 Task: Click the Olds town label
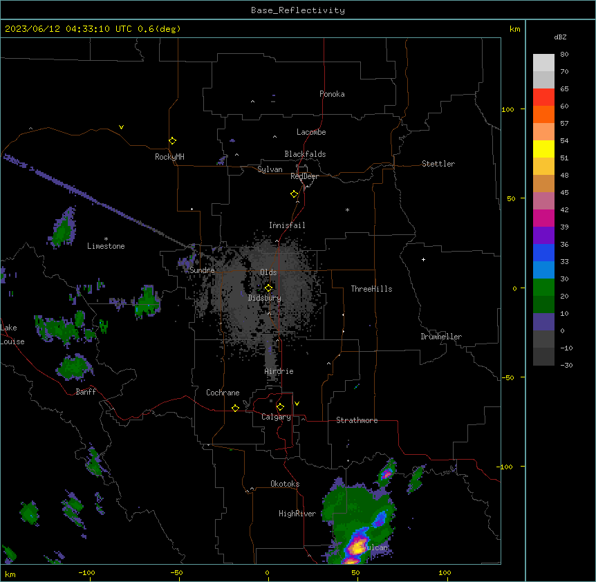coord(268,272)
